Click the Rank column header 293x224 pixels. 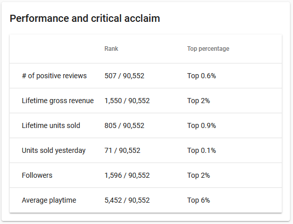[x=111, y=49]
